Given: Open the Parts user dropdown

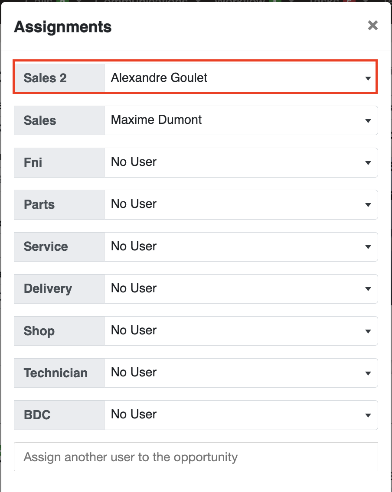Looking at the screenshot, I should pos(241,204).
